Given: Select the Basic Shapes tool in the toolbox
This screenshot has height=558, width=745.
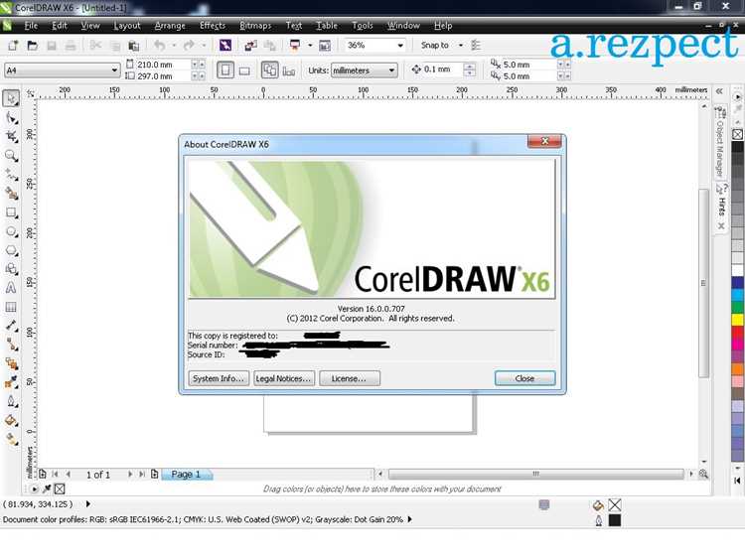Looking at the screenshot, I should click(11, 269).
